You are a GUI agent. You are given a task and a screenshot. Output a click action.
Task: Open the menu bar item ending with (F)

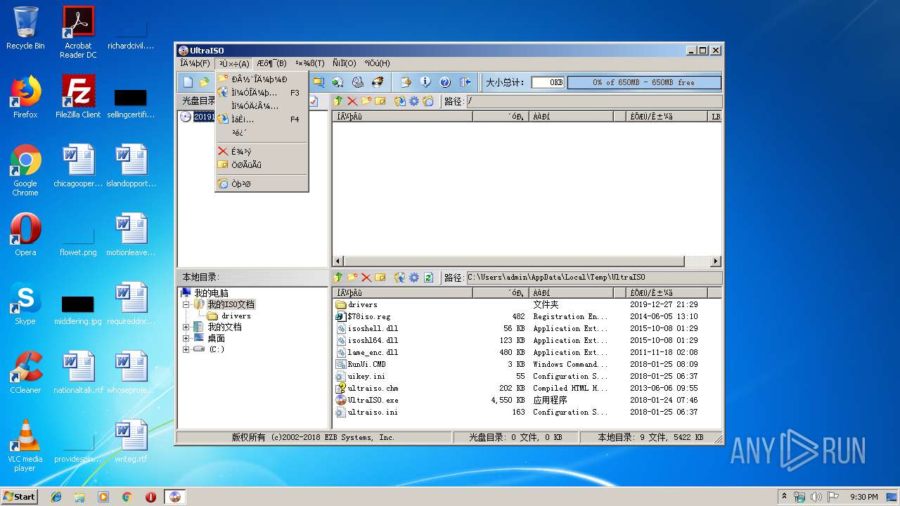click(x=195, y=63)
